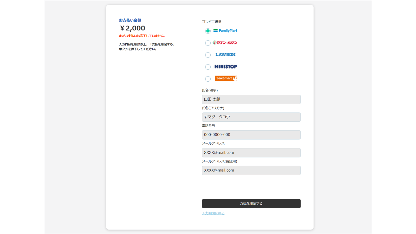Image resolution: width=416 pixels, height=234 pixels.
Task: Select the LAWSON radio option
Action: coord(208,55)
